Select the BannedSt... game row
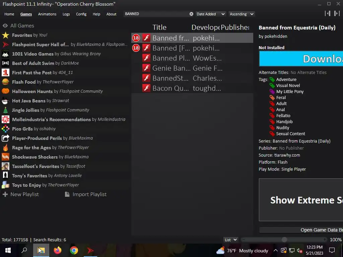 192,78
